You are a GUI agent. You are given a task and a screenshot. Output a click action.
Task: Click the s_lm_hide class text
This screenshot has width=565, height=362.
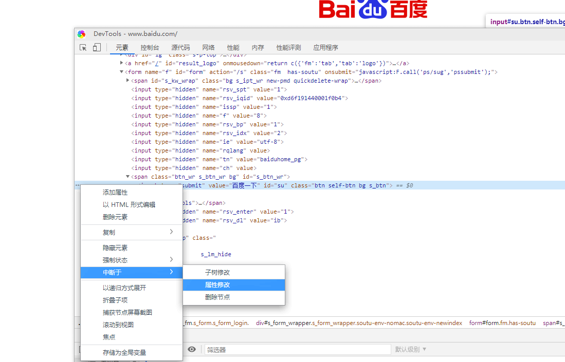point(216,254)
